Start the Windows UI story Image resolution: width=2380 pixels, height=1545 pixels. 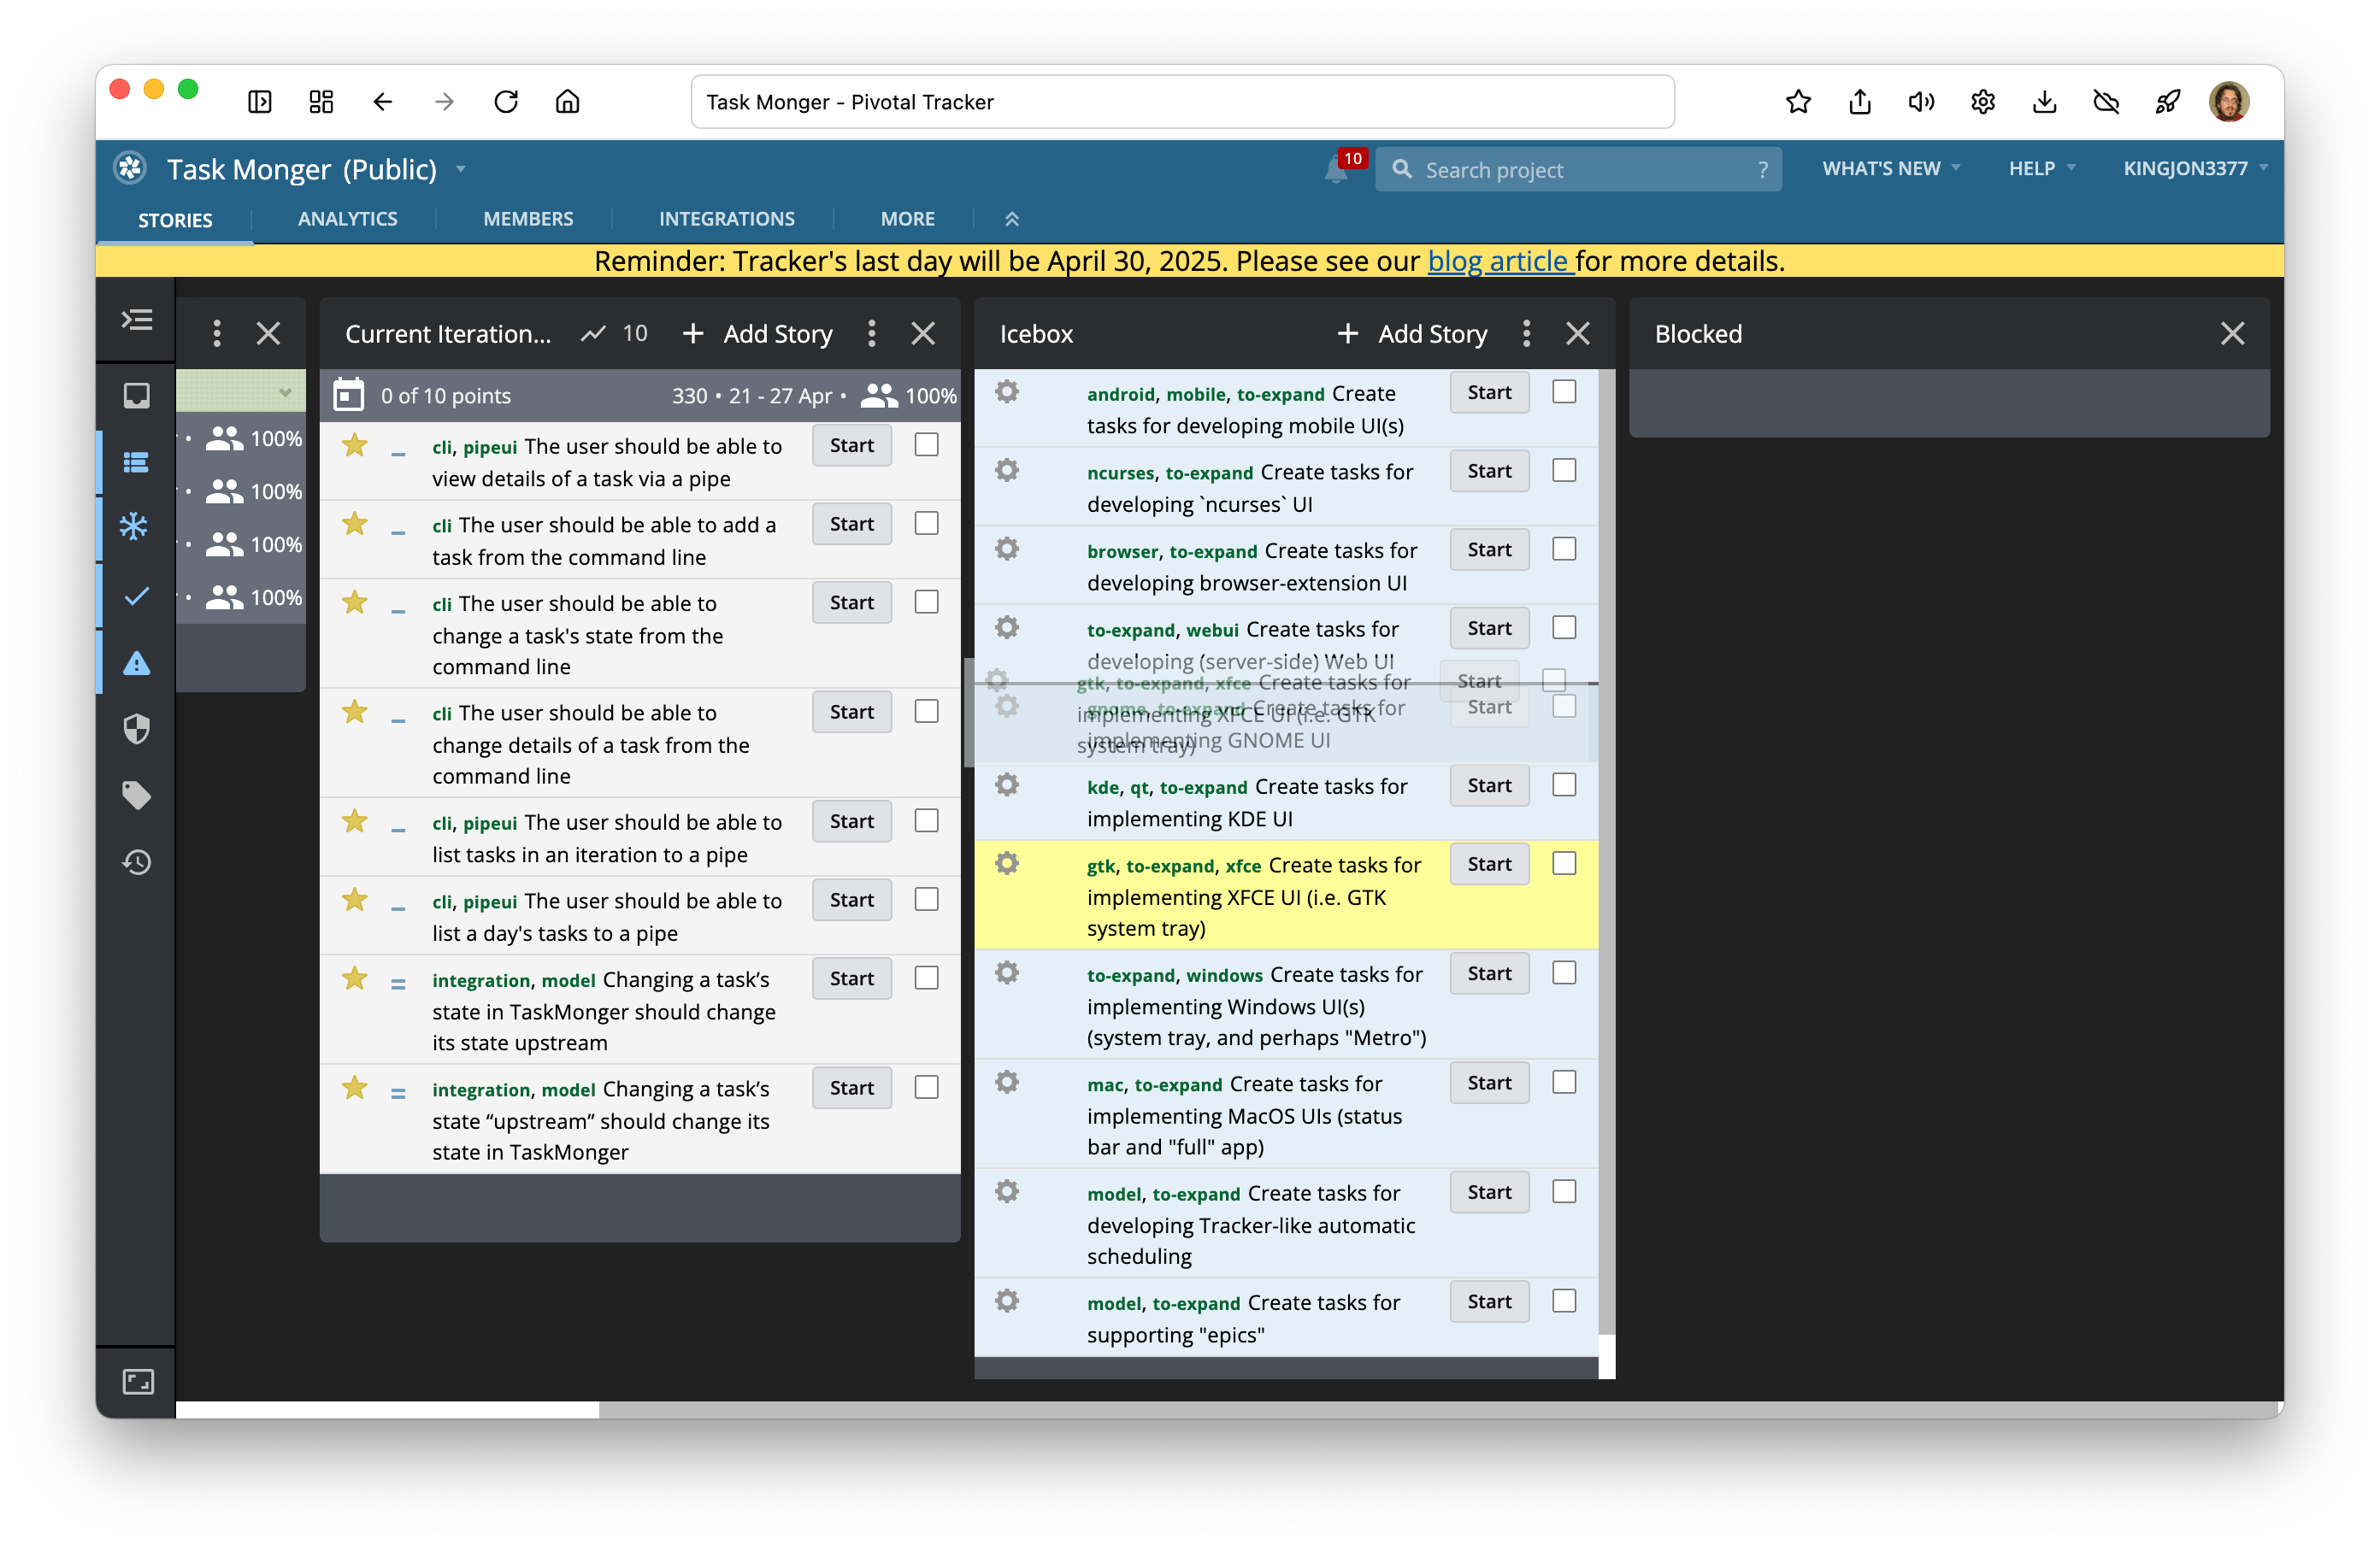[x=1488, y=973]
